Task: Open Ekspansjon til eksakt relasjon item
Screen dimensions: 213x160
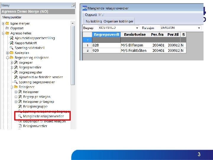Action: [44, 121]
